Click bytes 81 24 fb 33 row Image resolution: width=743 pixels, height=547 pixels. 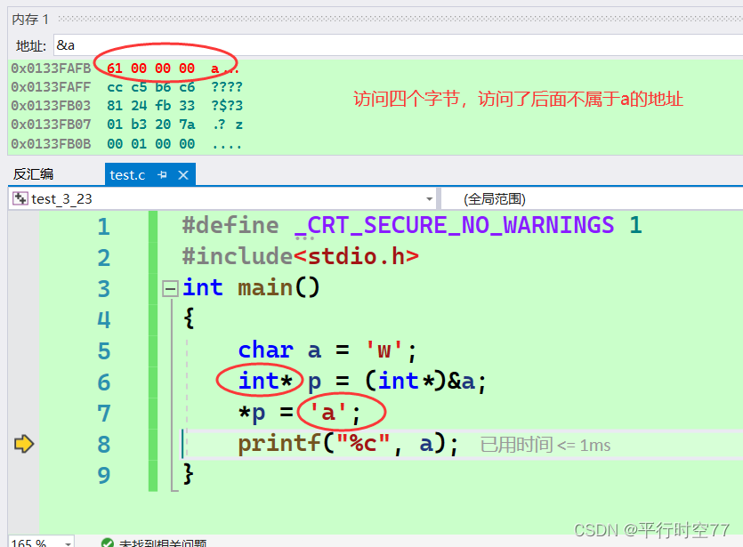click(x=151, y=106)
